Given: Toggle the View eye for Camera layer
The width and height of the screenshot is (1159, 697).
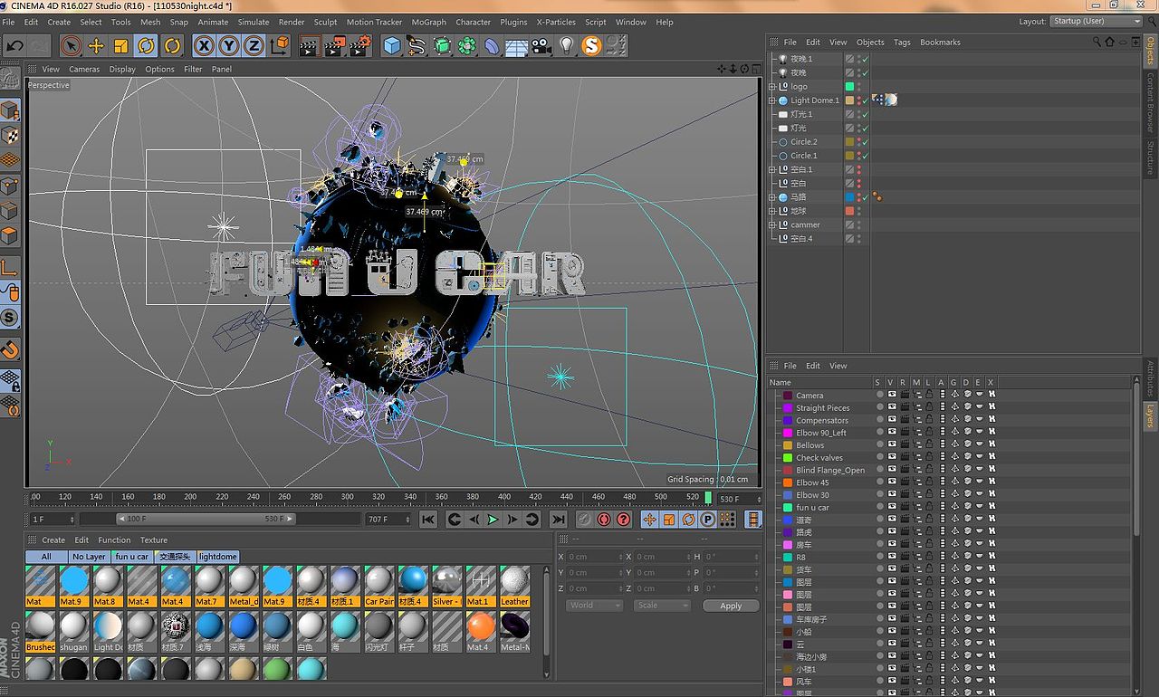Looking at the screenshot, I should 892,396.
